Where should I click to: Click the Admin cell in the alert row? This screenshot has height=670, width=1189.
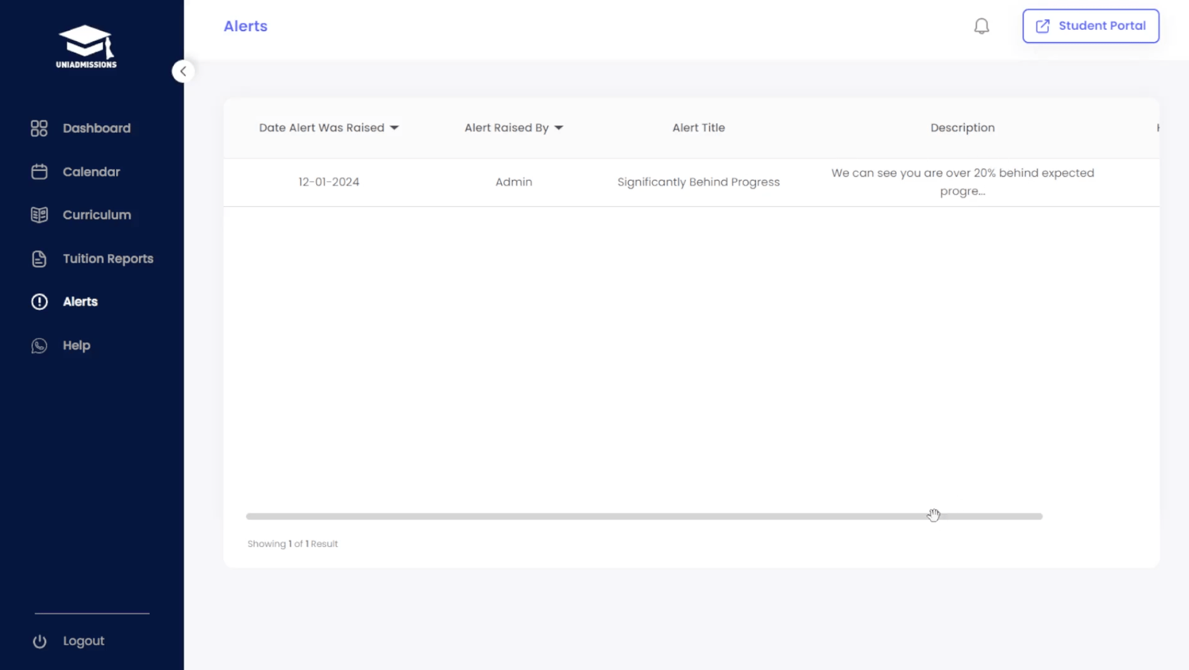[x=513, y=182]
